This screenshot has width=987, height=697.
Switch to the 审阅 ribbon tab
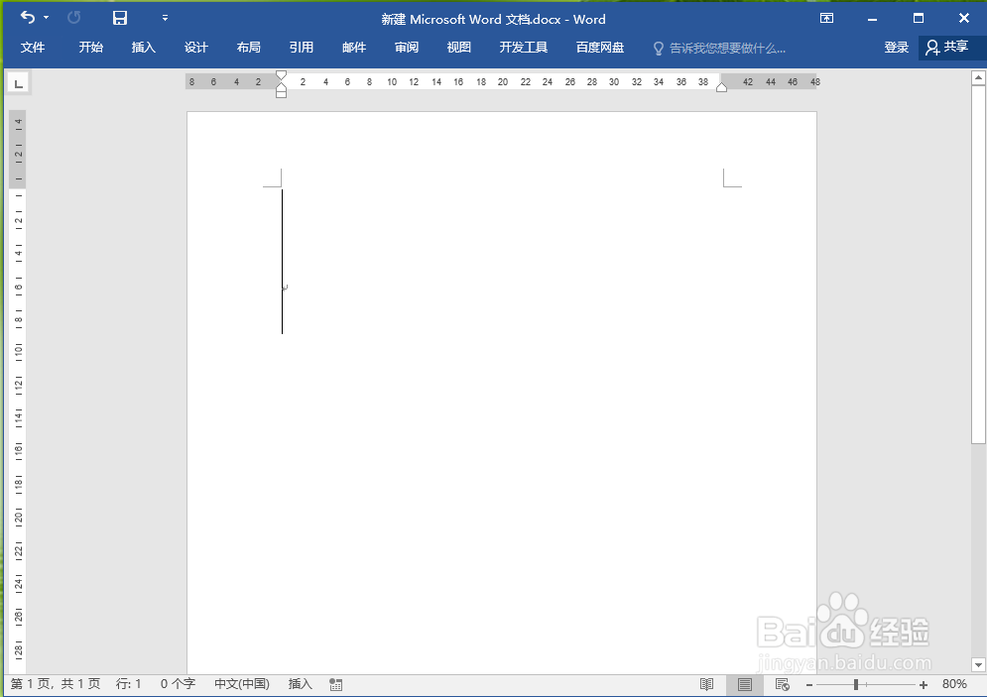(407, 48)
